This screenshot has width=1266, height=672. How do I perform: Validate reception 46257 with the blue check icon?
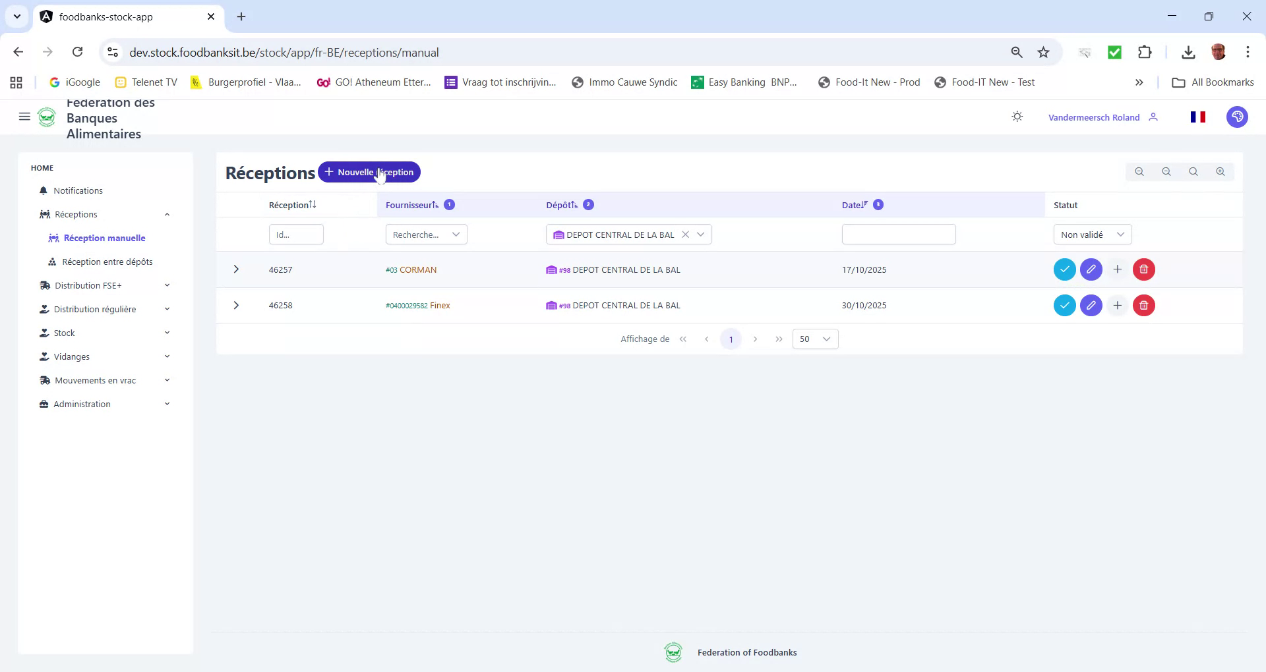tap(1064, 269)
